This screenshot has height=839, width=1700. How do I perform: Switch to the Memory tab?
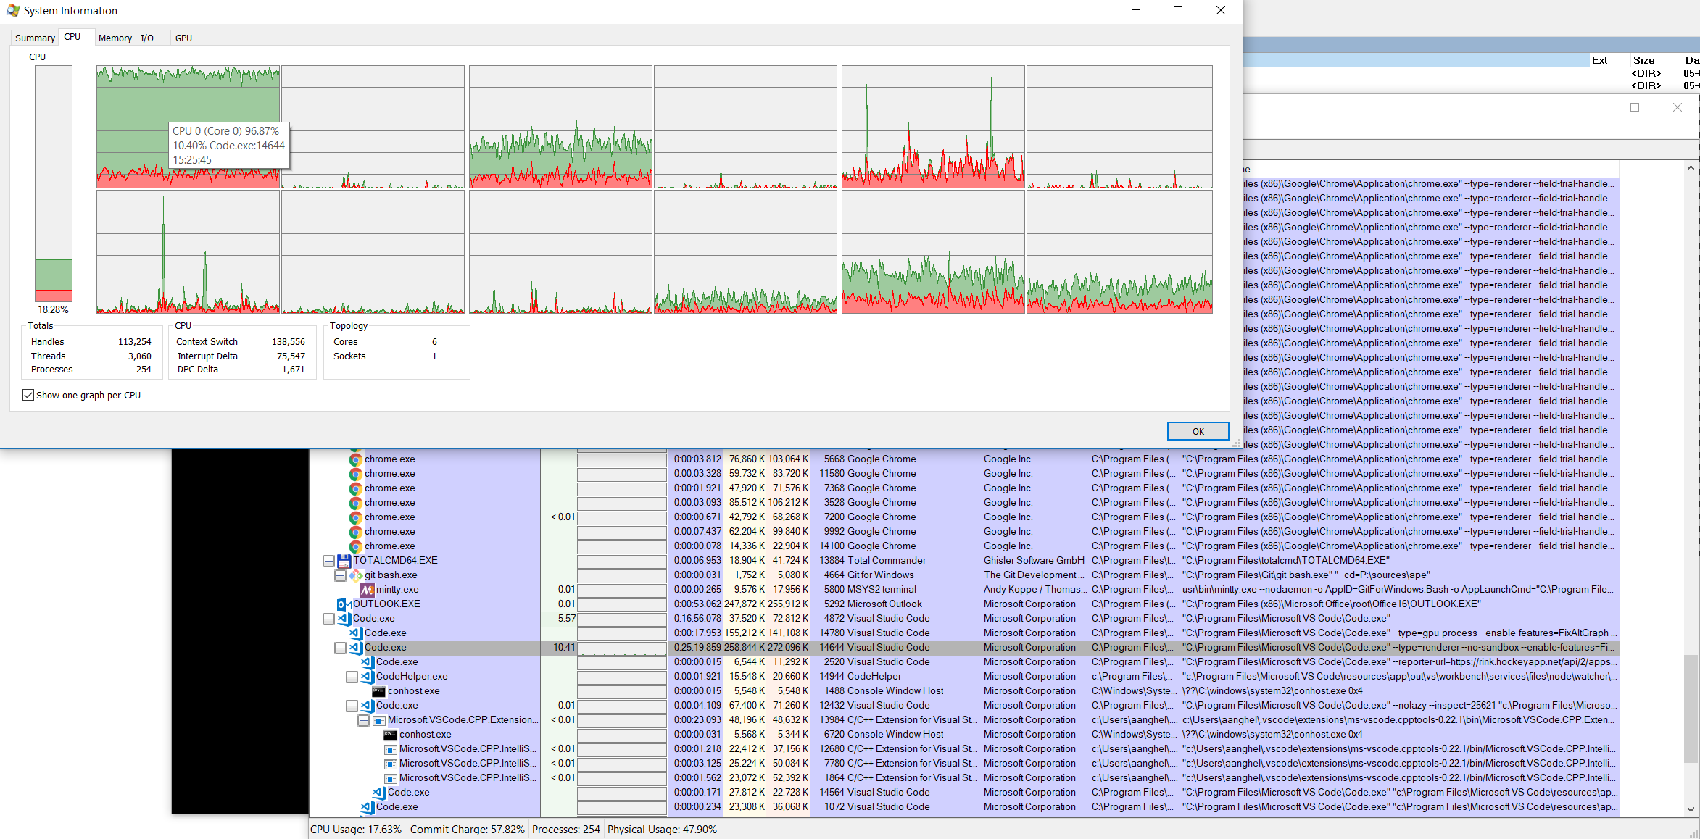(x=115, y=38)
